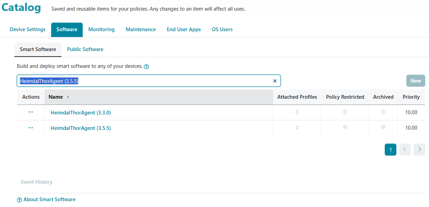The height and width of the screenshot is (207, 429).
Task: Switch to the Public Software sub-tab
Action: tap(85, 49)
